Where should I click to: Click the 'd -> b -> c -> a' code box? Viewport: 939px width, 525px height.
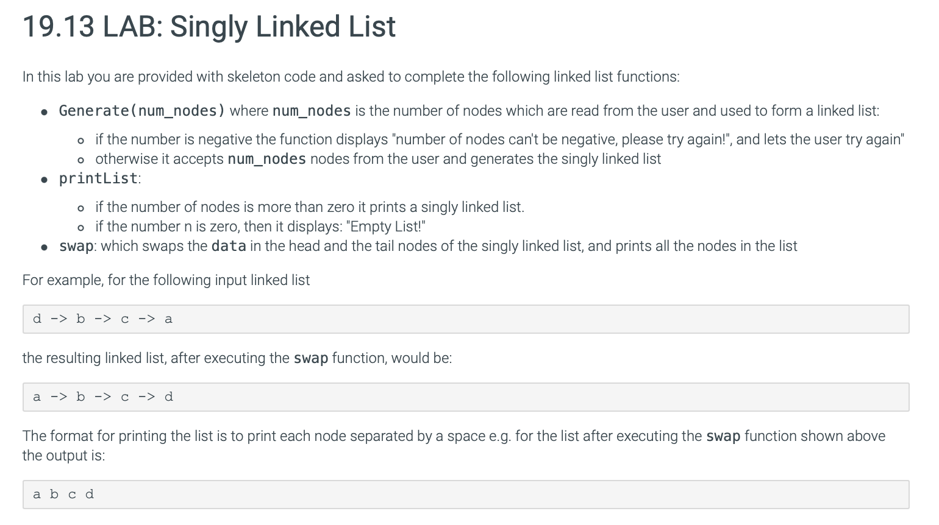466,319
